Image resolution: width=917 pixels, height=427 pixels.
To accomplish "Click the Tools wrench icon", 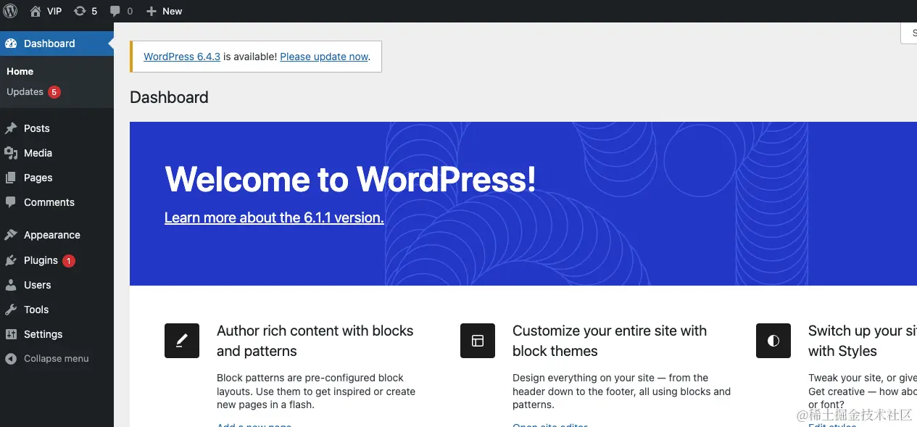I will click(11, 310).
